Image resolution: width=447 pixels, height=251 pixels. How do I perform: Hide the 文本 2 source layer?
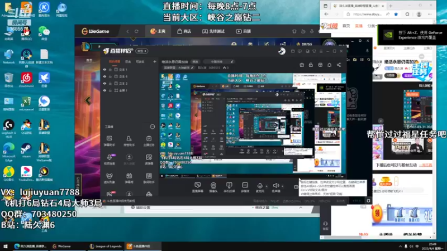pos(104,83)
